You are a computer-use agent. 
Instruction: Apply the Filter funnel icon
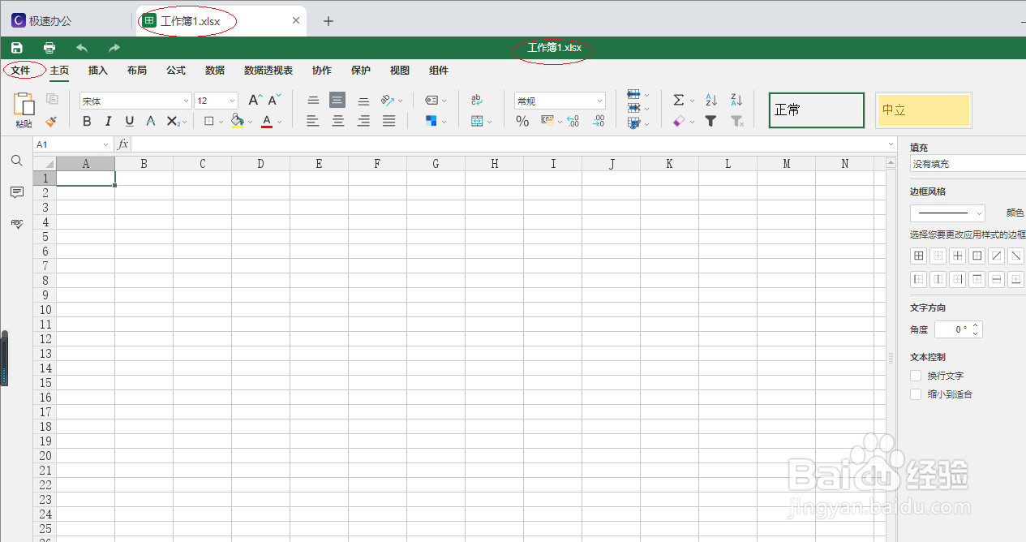coord(710,121)
